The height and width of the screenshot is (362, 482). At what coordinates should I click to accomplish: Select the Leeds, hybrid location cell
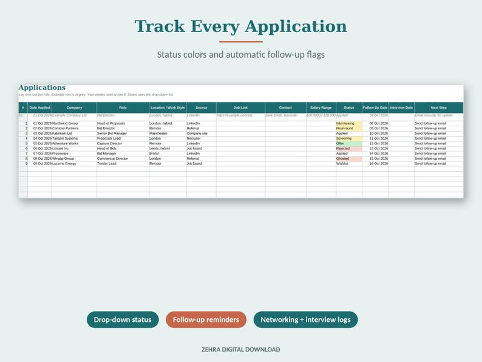168,149
